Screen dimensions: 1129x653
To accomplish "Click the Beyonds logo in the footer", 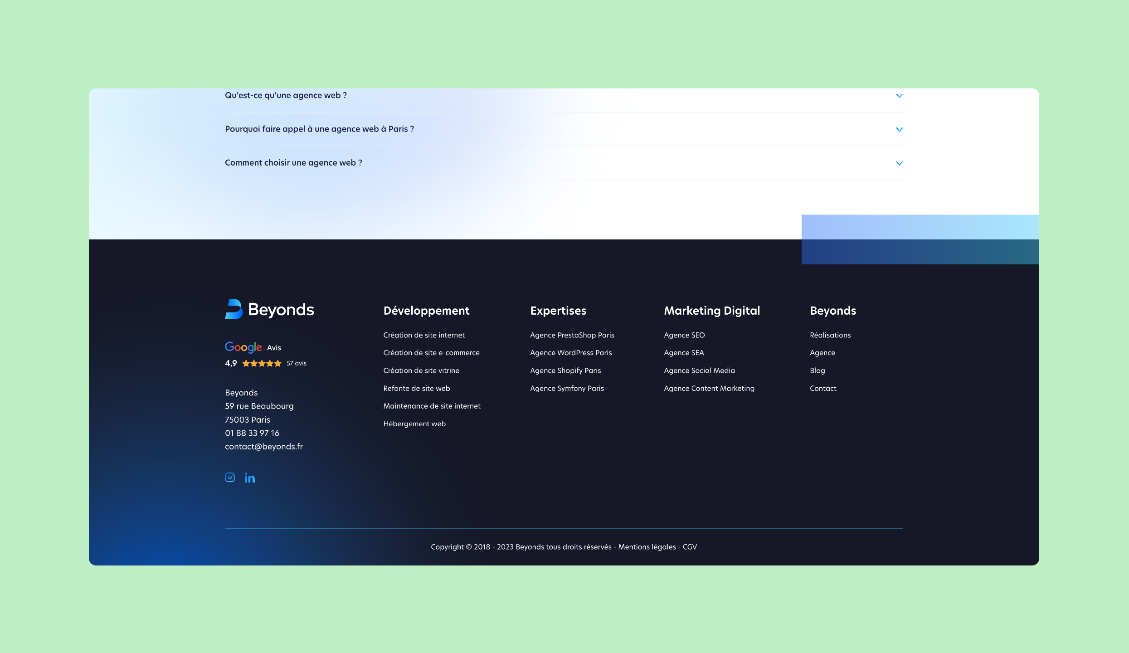I will coord(269,310).
